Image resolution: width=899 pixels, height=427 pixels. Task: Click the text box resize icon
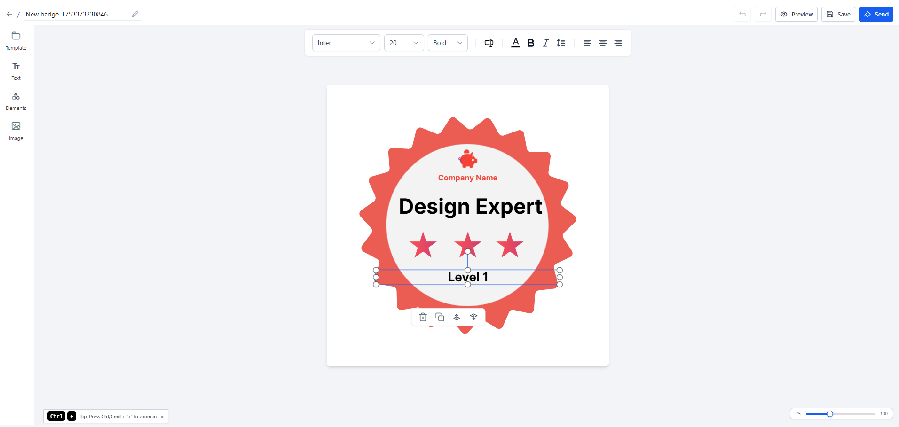[x=489, y=43]
